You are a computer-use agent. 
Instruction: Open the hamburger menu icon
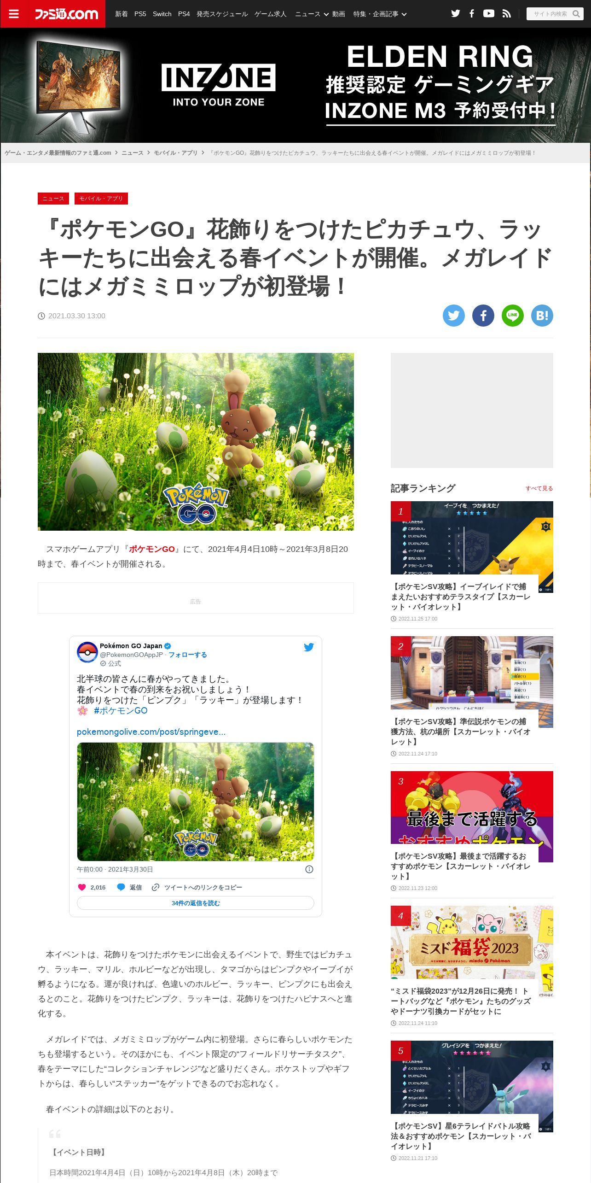click(x=14, y=14)
